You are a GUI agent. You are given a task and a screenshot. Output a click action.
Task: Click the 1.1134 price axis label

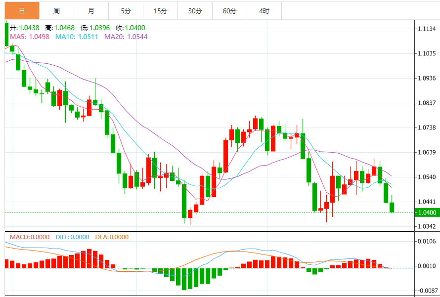point(427,29)
